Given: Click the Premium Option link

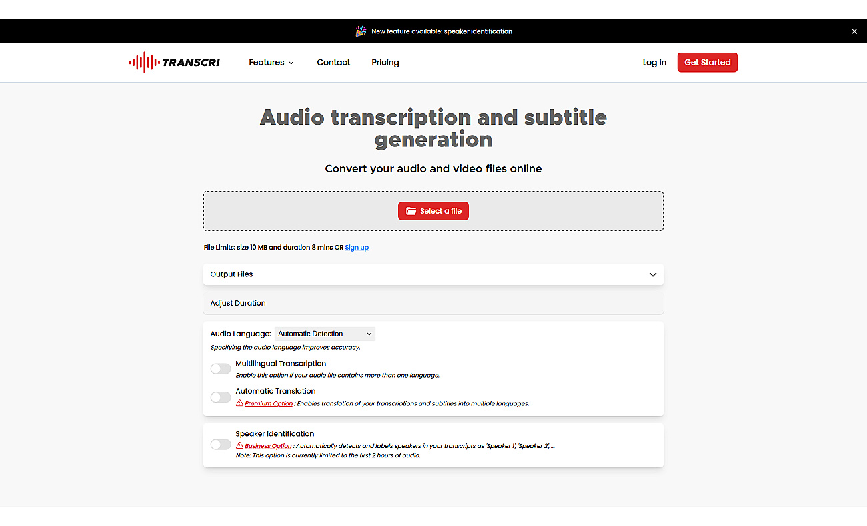Looking at the screenshot, I should click(x=269, y=404).
